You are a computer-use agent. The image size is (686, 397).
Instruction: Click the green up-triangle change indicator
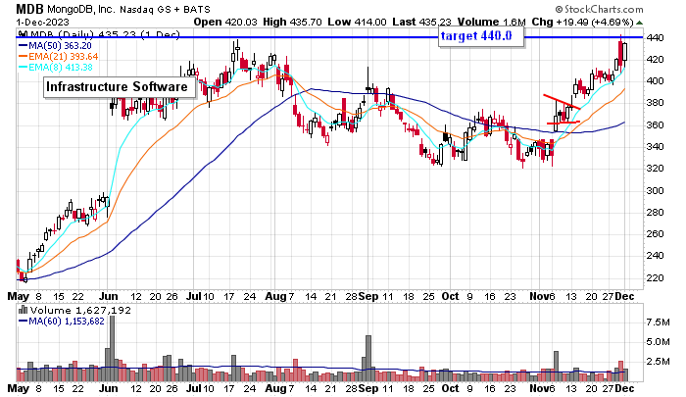point(639,23)
